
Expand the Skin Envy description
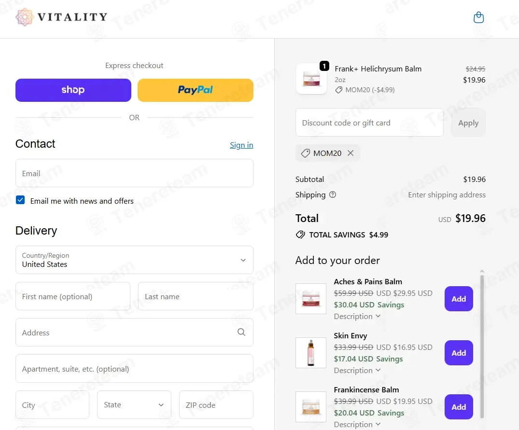[x=357, y=371]
